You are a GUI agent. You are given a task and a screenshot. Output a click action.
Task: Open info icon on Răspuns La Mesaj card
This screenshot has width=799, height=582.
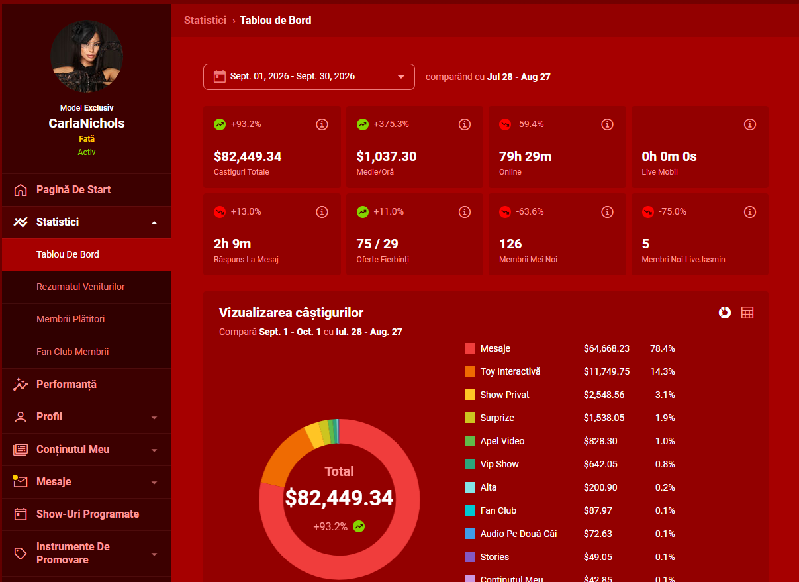(x=322, y=212)
